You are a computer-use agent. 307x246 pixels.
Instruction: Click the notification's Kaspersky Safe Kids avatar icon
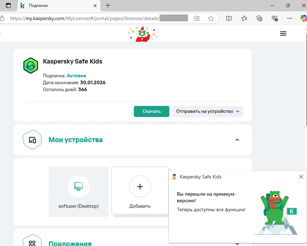(174, 177)
